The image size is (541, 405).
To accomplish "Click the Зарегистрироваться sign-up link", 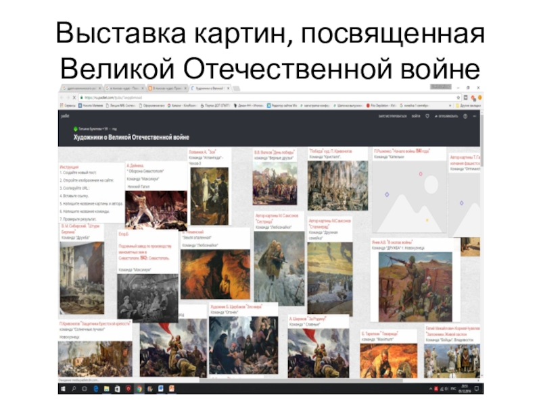I will [392, 116].
